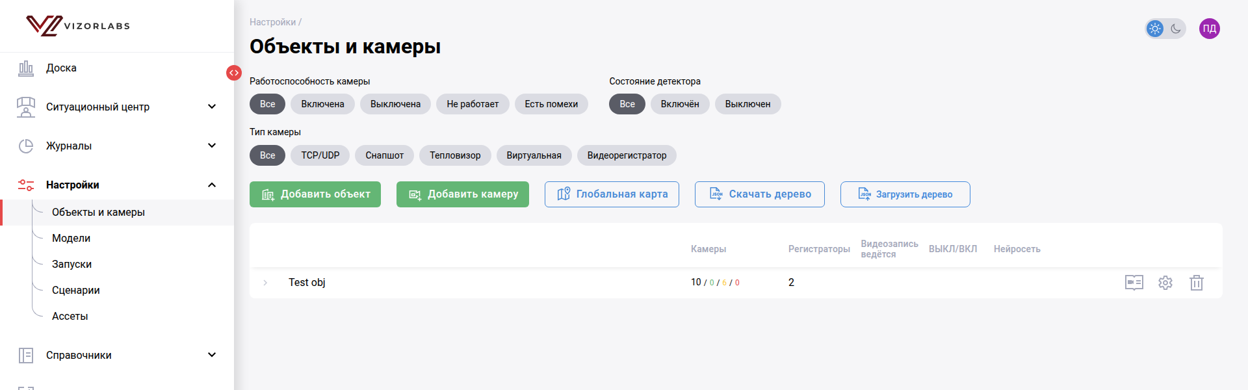This screenshot has width=1248, height=390.
Task: Click Добавить объект button
Action: coord(315,194)
